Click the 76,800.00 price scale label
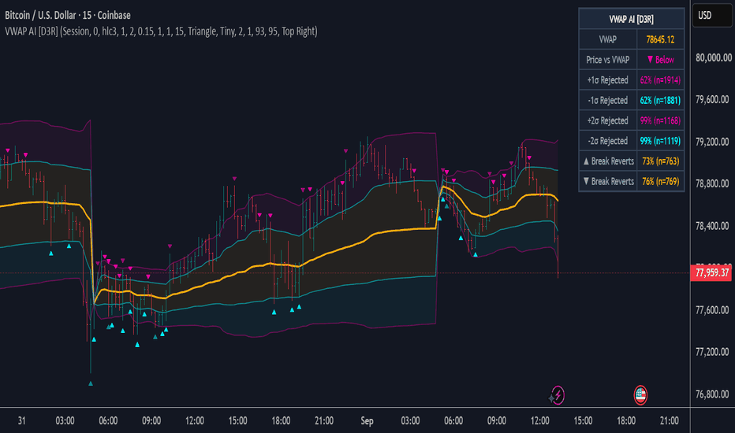Image resolution: width=735 pixels, height=433 pixels. tap(714, 394)
